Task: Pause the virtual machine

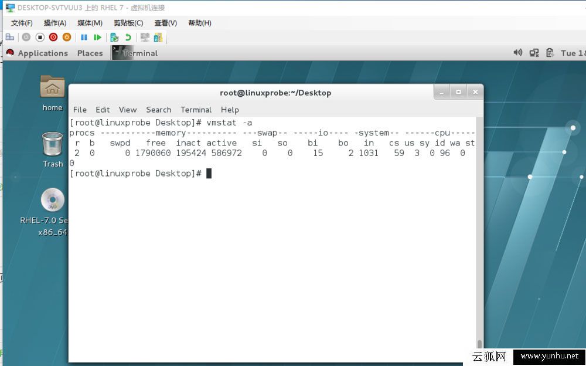Action: [84, 36]
